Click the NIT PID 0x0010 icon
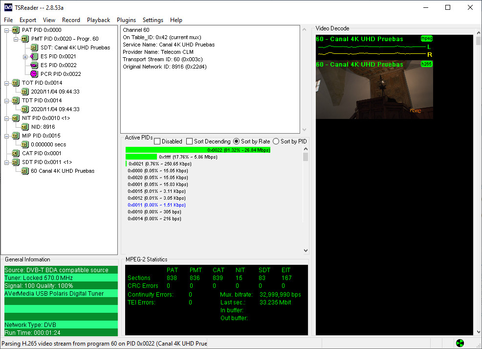The height and width of the screenshot is (349, 482). pyautogui.click(x=15, y=118)
